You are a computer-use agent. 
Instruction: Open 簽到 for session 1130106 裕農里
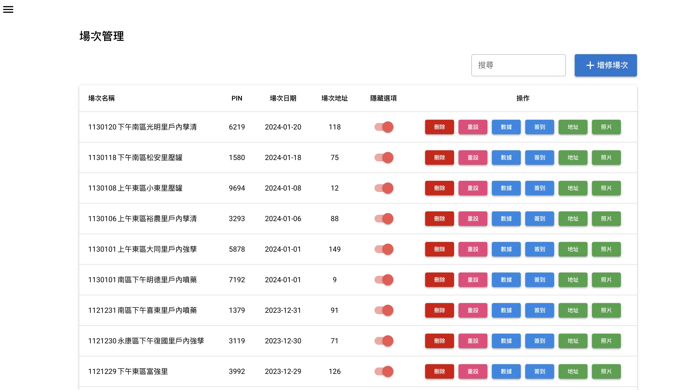539,219
